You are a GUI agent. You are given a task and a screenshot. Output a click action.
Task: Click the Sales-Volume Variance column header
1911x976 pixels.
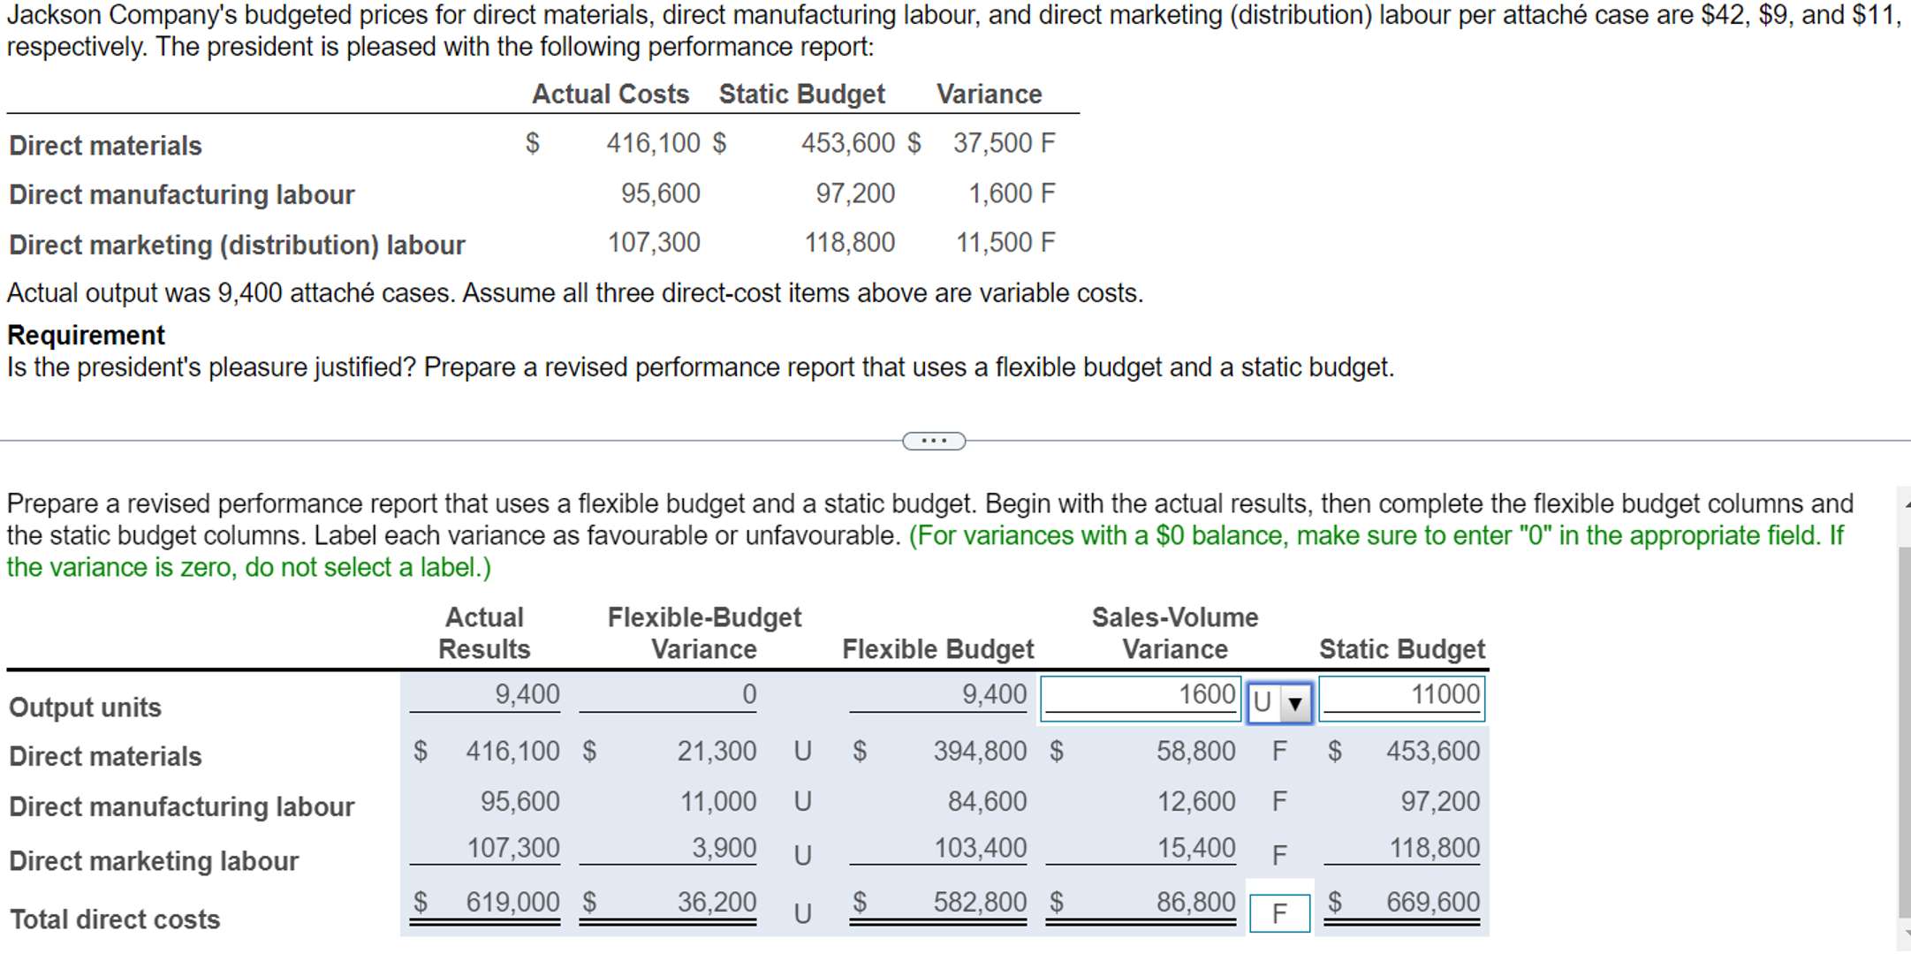click(x=1175, y=633)
